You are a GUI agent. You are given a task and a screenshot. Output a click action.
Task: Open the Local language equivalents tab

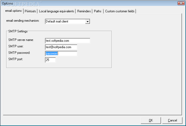click(x=57, y=11)
